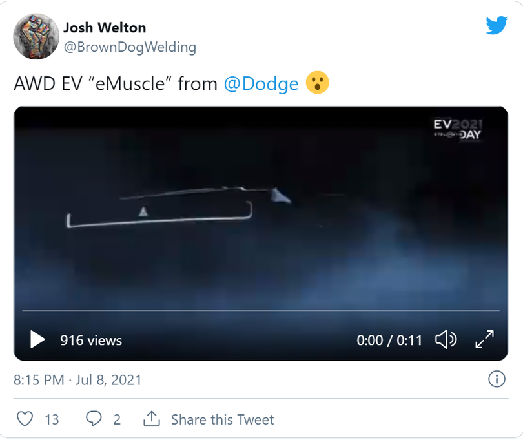Click the 13 likes count
523x442 pixels.
click(x=52, y=419)
